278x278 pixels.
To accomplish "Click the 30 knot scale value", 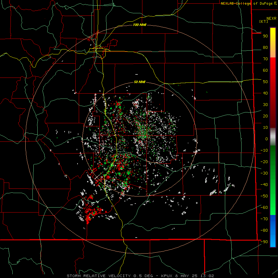I will pyautogui.click(x=265, y=105).
